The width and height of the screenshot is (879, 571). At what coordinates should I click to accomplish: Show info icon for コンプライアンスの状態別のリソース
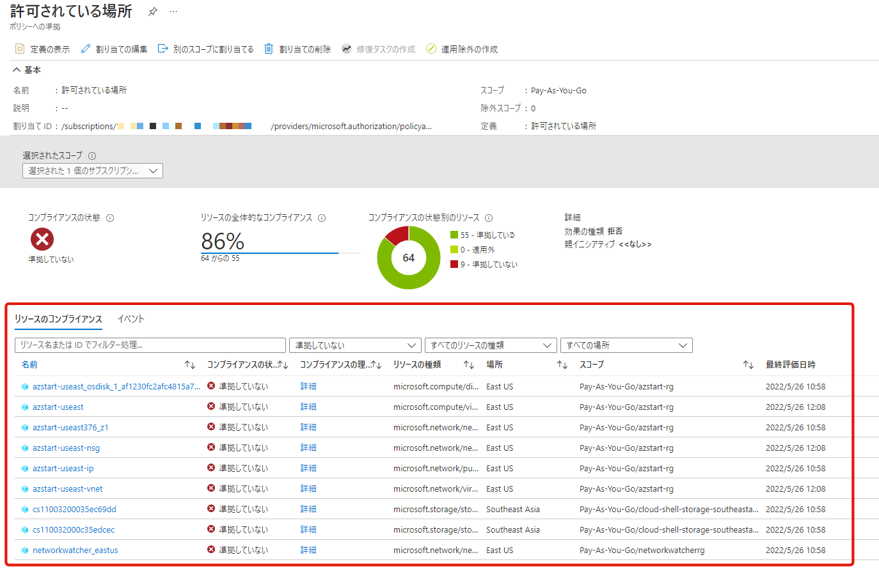point(489,218)
